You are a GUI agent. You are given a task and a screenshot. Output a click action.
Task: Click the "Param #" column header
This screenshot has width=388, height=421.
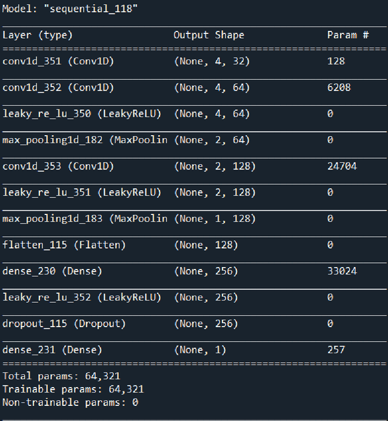(x=347, y=35)
